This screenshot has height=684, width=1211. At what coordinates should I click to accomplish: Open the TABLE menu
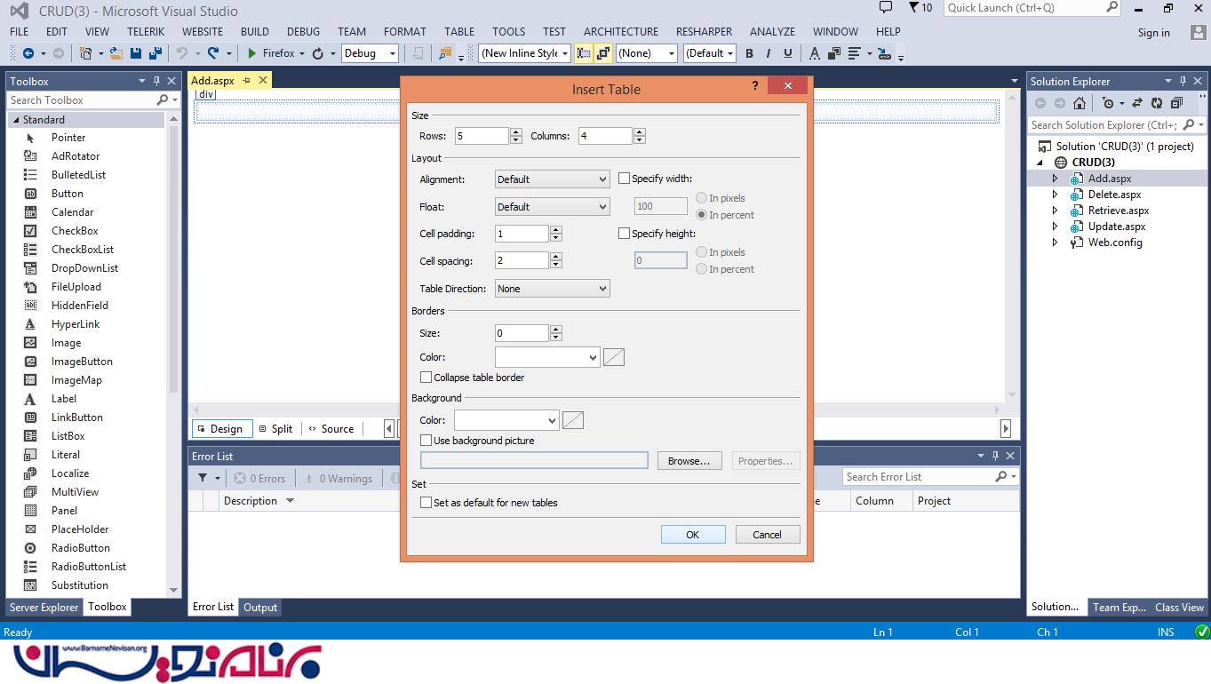[459, 31]
